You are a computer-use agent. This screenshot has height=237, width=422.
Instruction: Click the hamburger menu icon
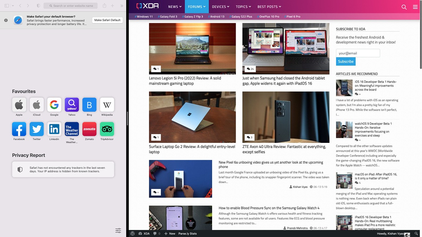(415, 7)
